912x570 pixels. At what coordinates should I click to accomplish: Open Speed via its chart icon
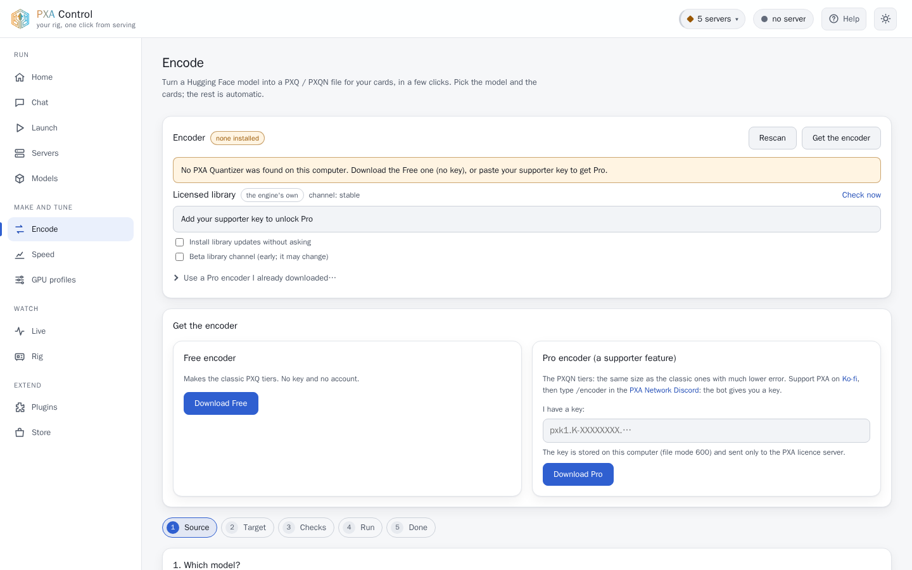20,255
